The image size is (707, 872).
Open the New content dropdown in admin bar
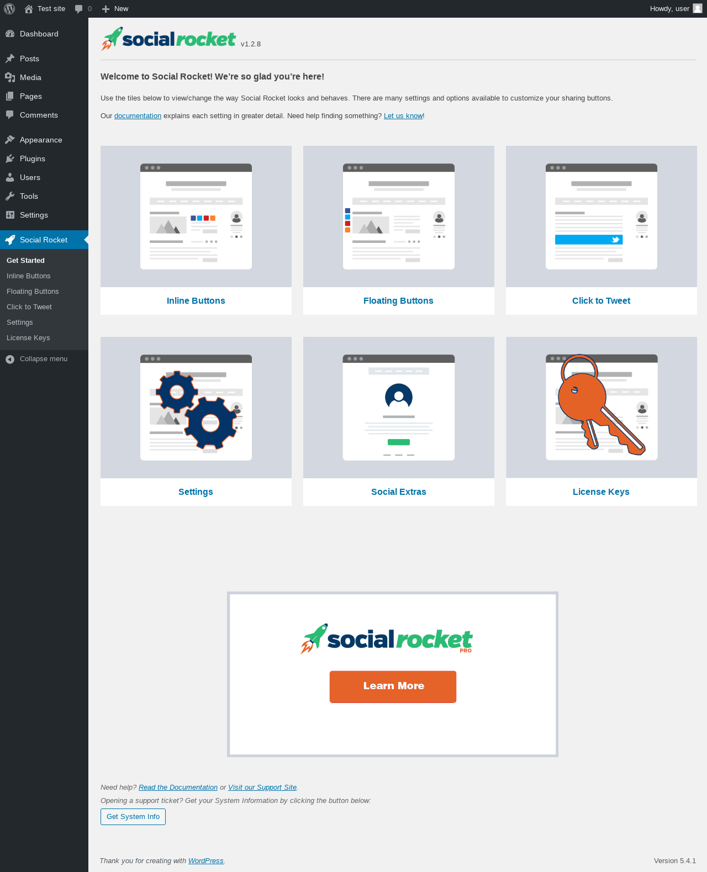coord(115,9)
